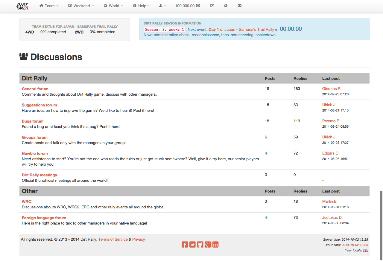Image resolution: width=383 pixels, height=261 pixels.
Task: Expand the World menu
Action: 113,6
